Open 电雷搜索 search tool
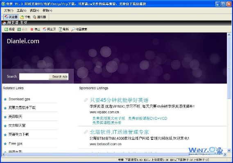 79,29
